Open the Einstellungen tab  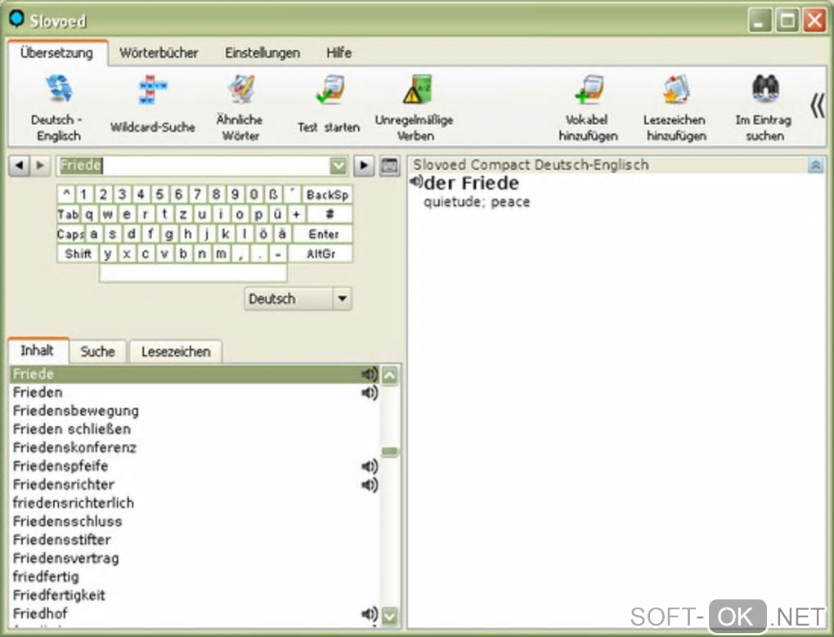tap(262, 52)
